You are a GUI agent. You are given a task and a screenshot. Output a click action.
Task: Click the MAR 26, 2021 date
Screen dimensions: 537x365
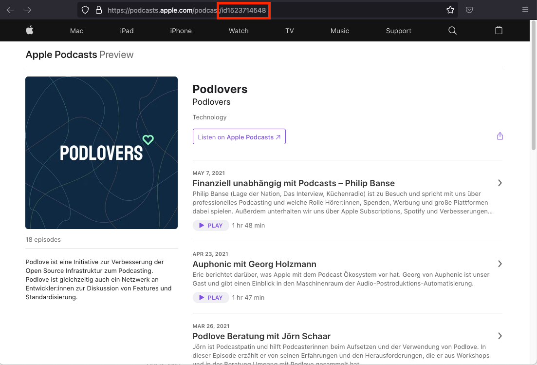click(211, 326)
